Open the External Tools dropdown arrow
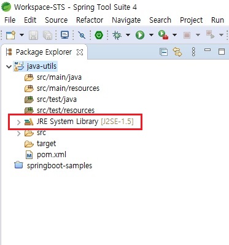229x245 pixels. point(174,35)
